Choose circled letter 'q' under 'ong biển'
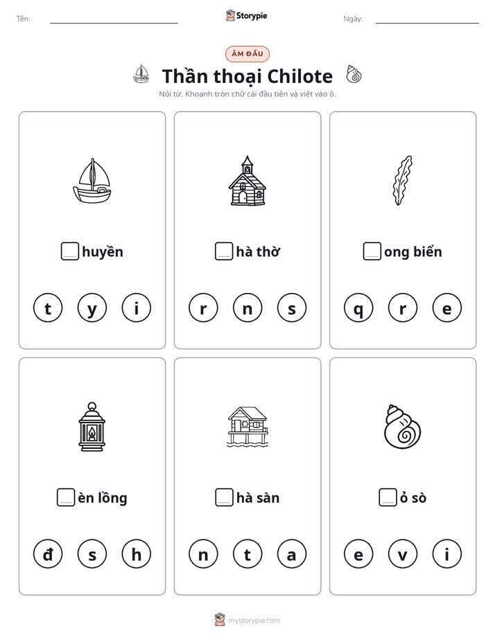Screen dimensions: 495x640 358,308
